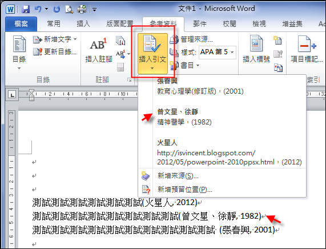The image size is (326, 249).
Task: Click the insert table of figures icon
Action: pos(277,41)
